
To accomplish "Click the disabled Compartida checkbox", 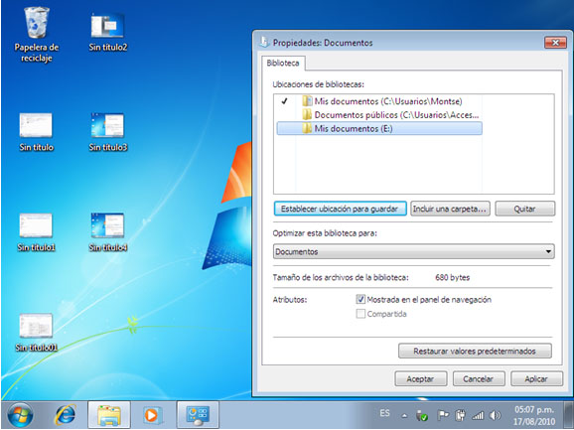I will tap(360, 314).
